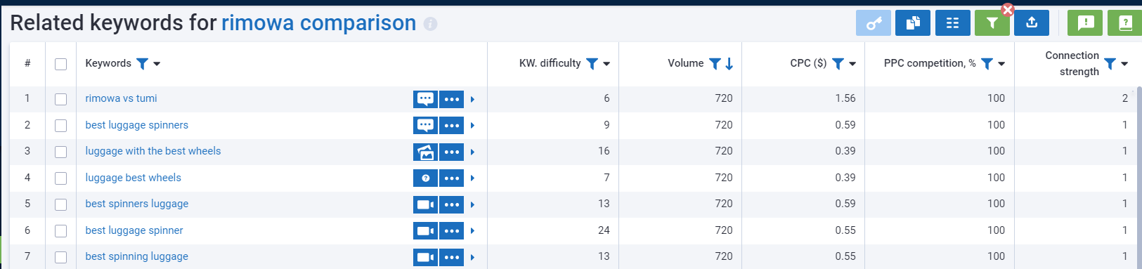Open the feedback exclamation bubble button

pyautogui.click(x=1085, y=23)
